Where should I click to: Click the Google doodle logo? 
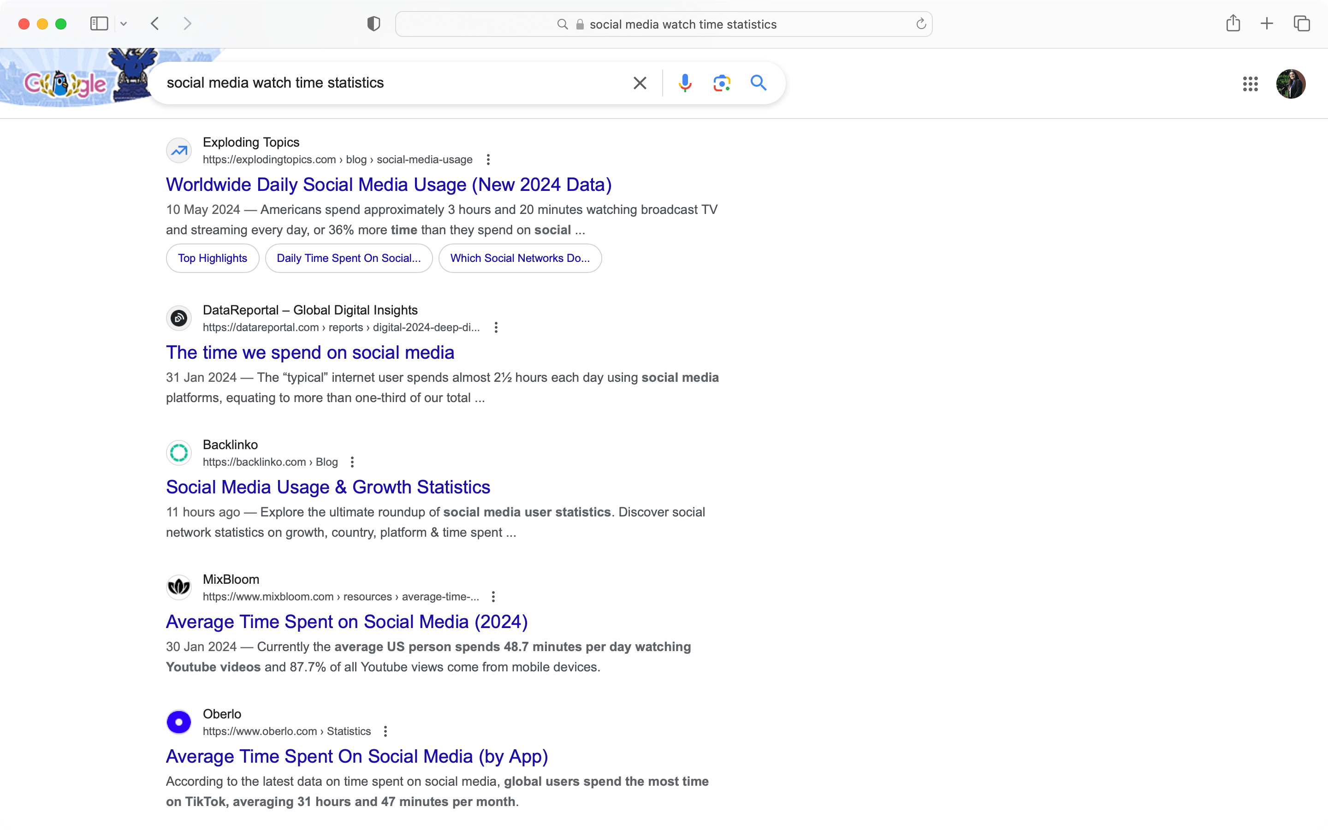[66, 83]
